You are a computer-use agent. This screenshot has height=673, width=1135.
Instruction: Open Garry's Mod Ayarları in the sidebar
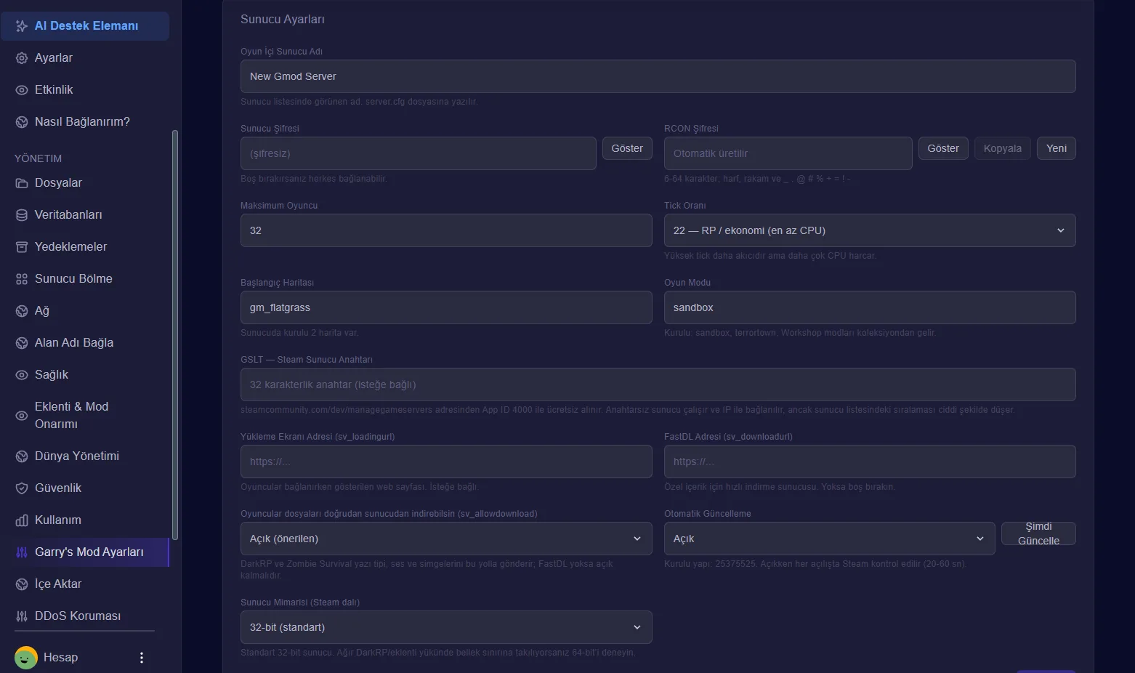(85, 552)
